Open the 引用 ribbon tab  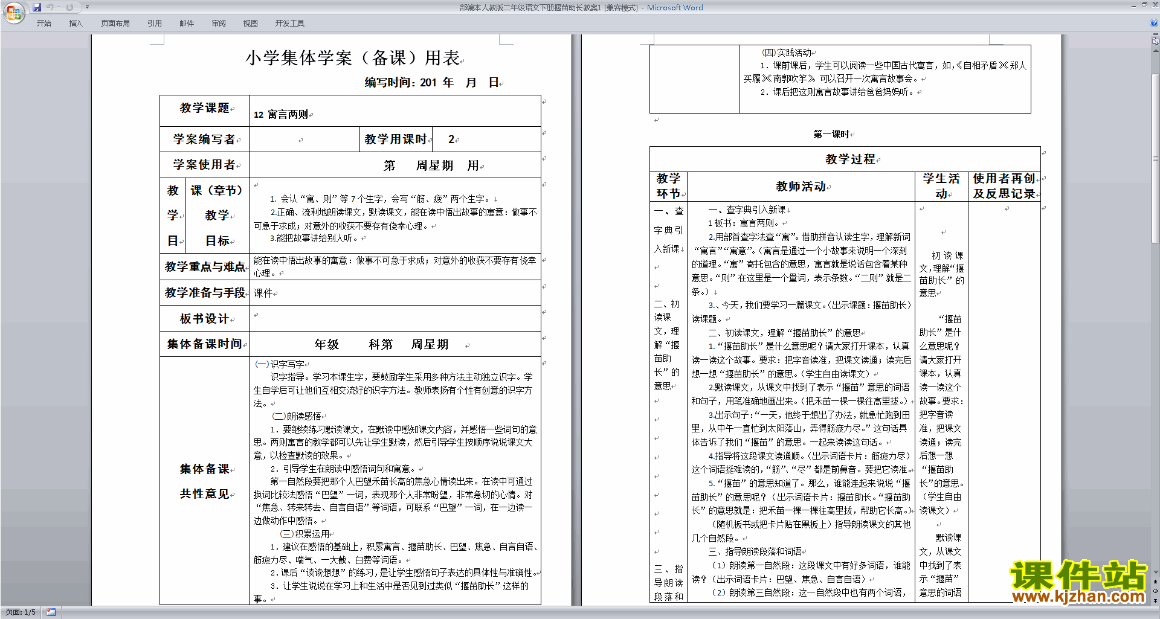point(155,24)
